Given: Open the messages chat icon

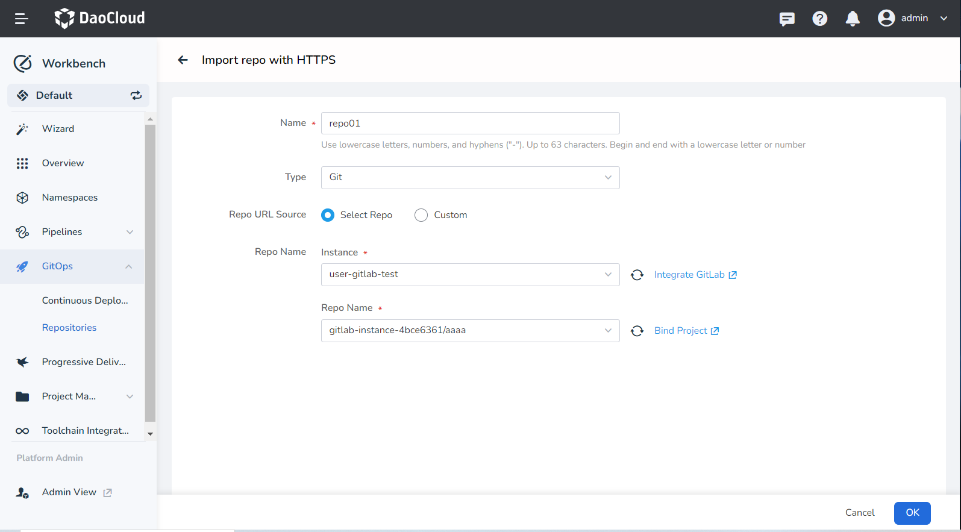Looking at the screenshot, I should point(787,19).
